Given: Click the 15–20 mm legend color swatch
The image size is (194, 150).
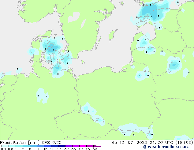Looking at the screenshot, I should 48,146.
